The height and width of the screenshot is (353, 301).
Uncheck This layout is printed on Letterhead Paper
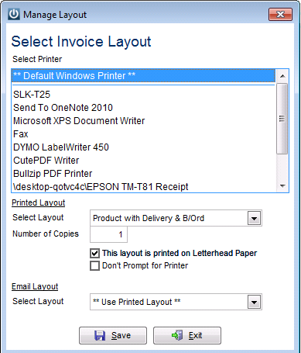click(94, 253)
